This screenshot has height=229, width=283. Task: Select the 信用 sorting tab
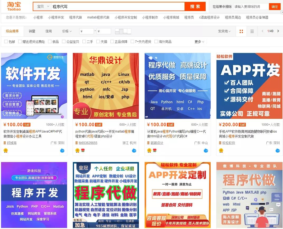49,31
